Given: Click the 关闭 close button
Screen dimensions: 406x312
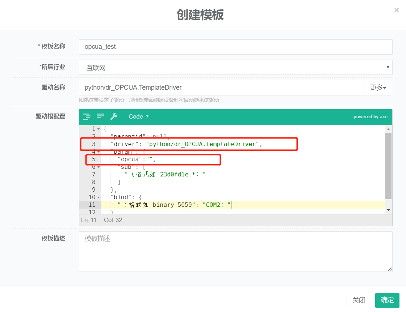Looking at the screenshot, I should [x=359, y=300].
